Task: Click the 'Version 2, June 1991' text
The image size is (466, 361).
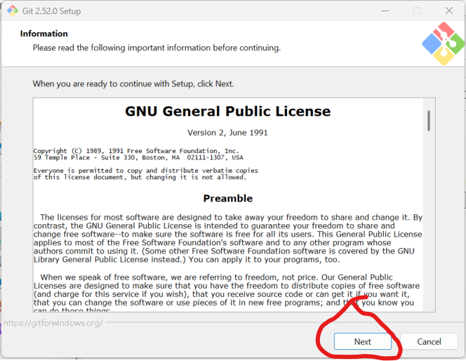Action: pyautogui.click(x=227, y=133)
